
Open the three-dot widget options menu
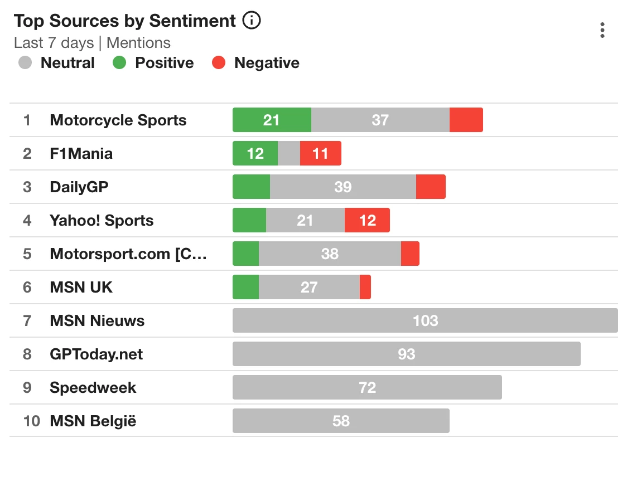[602, 30]
